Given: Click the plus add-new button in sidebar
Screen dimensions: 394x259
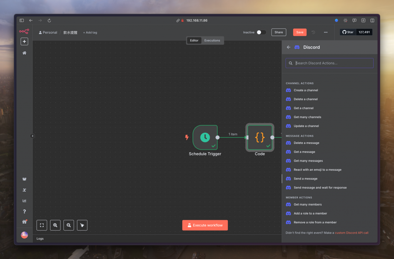Looking at the screenshot, I should coord(24,41).
